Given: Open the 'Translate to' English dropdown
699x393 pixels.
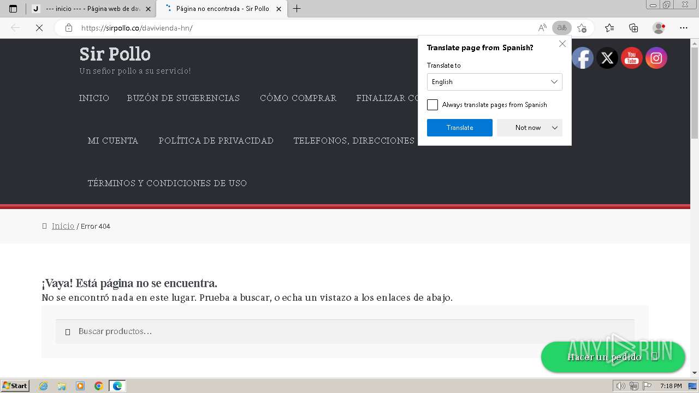Looking at the screenshot, I should point(495,82).
